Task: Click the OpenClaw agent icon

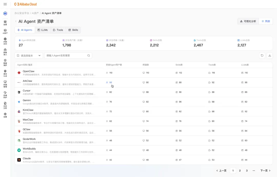Action: (x=19, y=73)
